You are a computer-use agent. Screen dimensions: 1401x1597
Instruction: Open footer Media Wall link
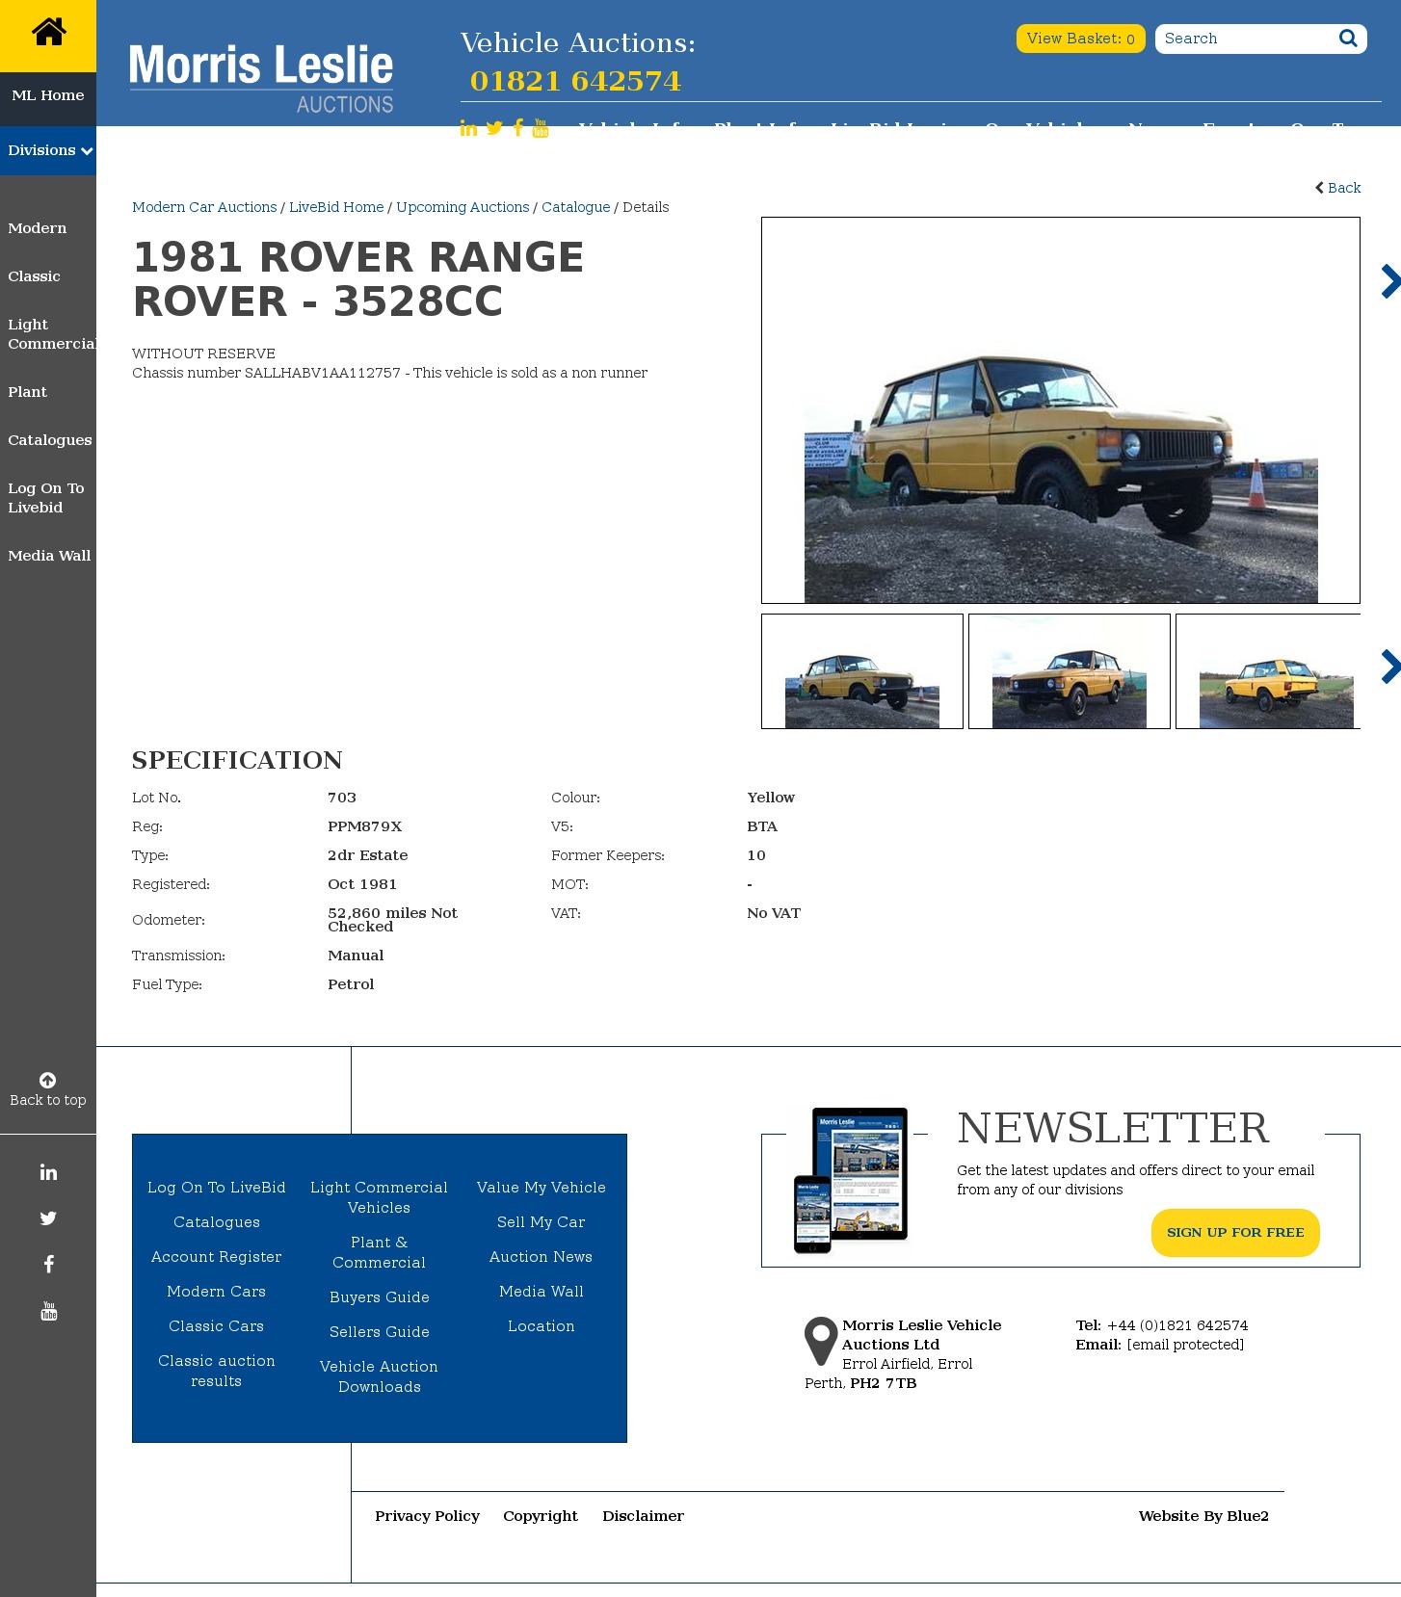tap(542, 1292)
